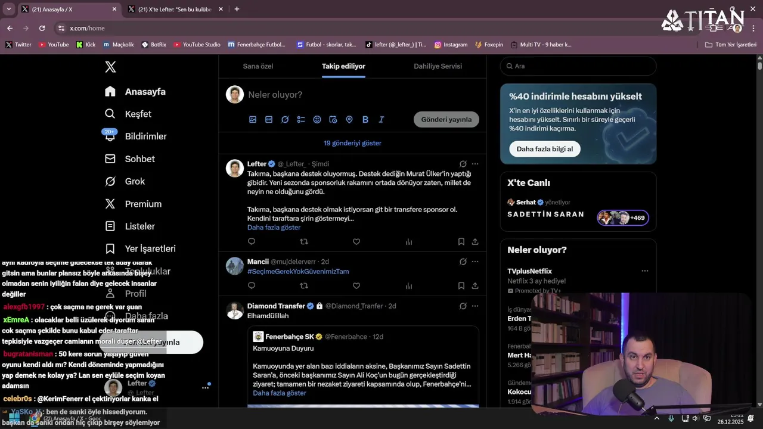The height and width of the screenshot is (429, 763).
Task: Open Sohbet messages
Action: (129, 159)
